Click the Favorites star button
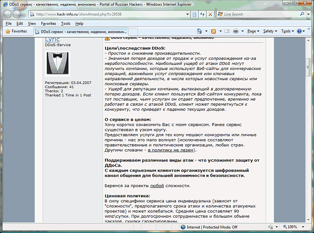The width and height of the screenshot is (314, 233). click(x=16, y=31)
